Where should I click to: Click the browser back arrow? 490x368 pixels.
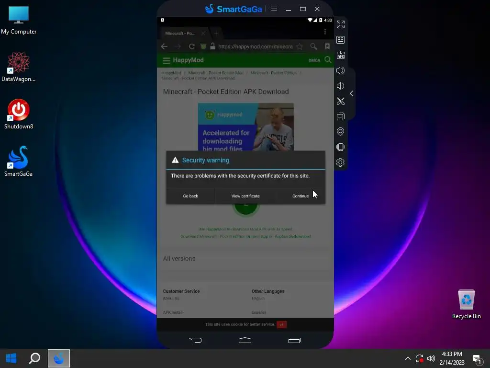pos(165,46)
